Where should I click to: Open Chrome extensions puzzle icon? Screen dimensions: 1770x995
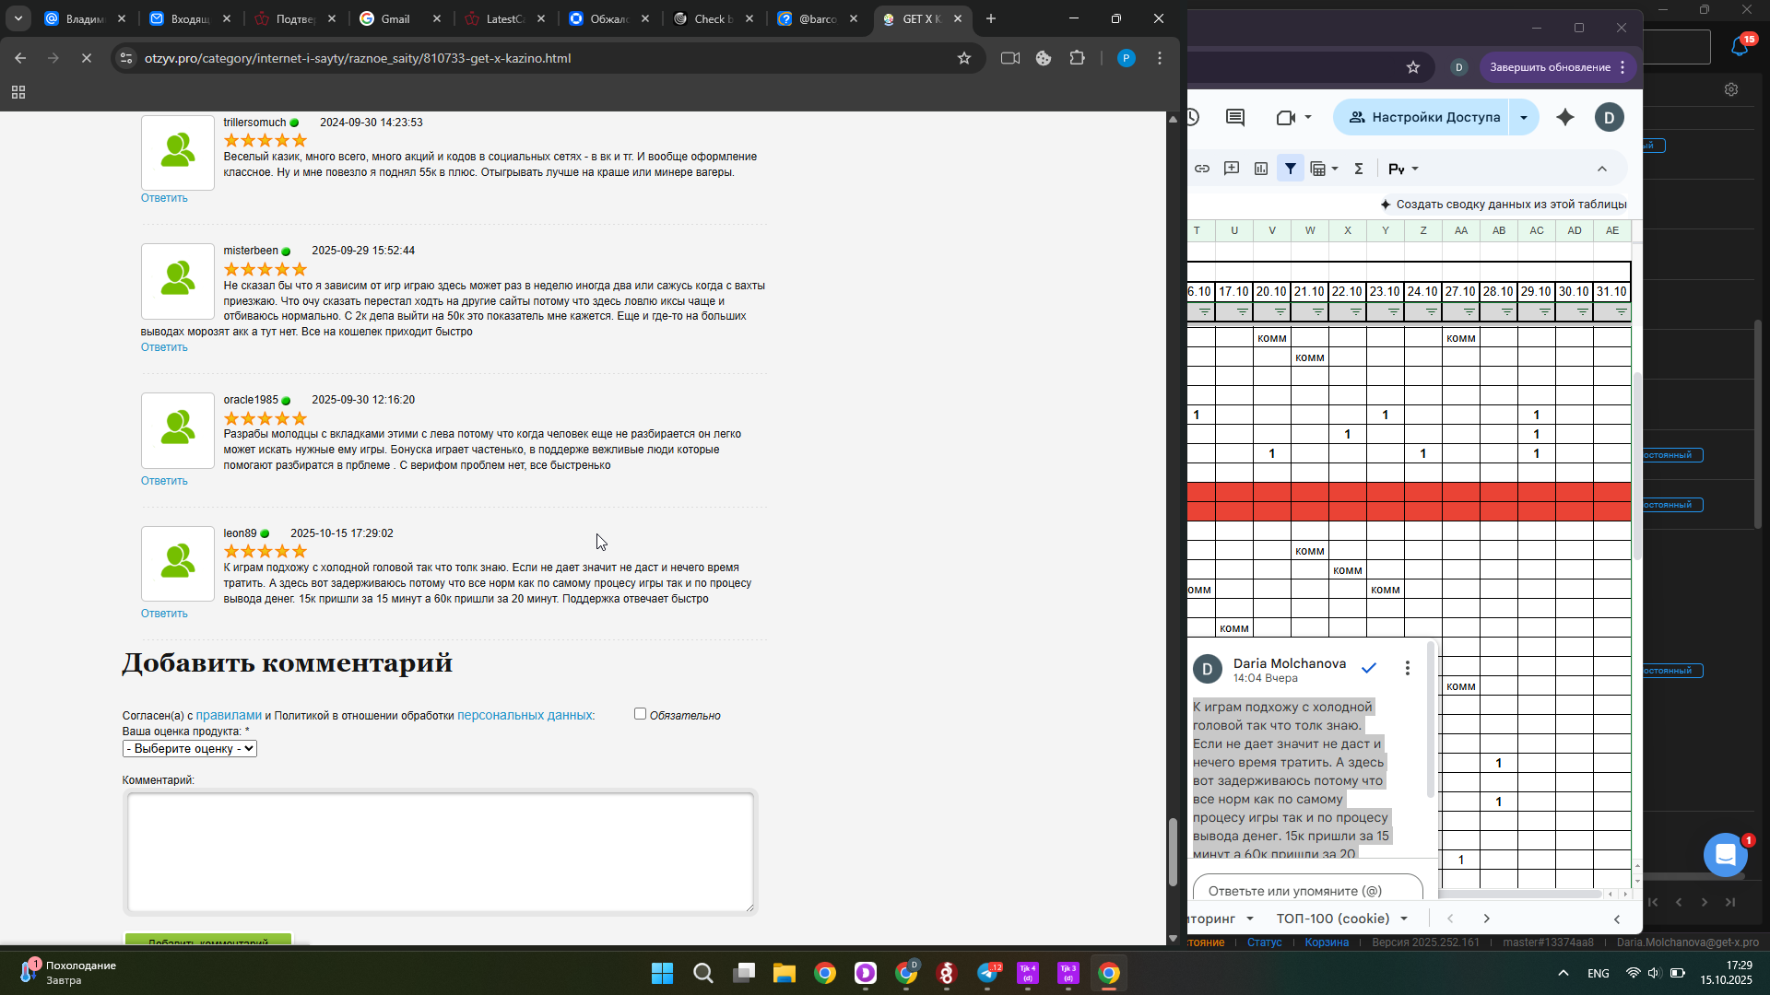tap(1077, 58)
